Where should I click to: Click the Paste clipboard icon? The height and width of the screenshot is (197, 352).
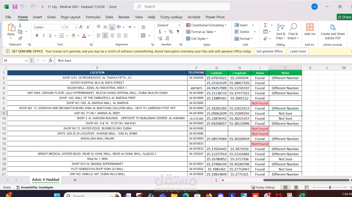[11, 27]
